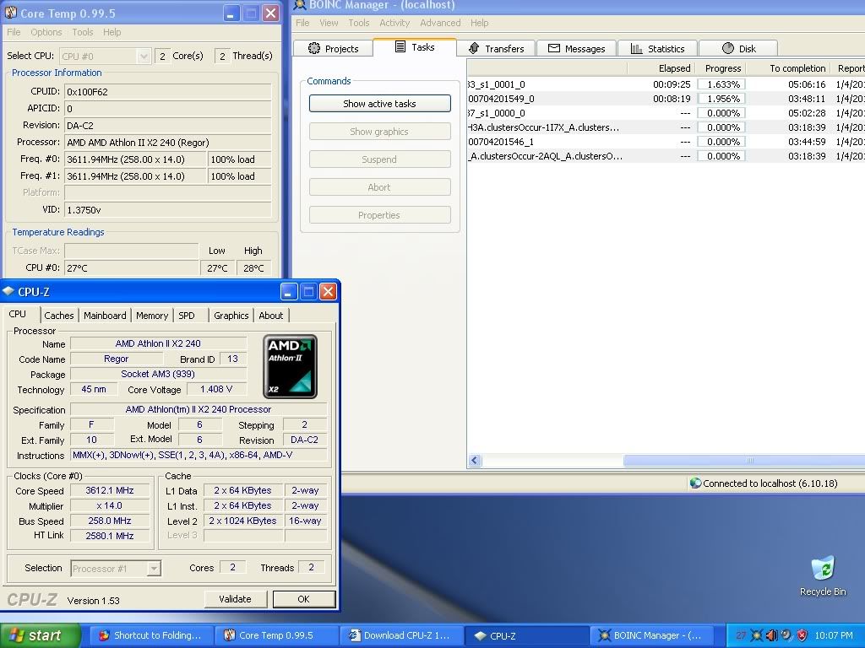Click the red shield tray icon
Viewport: 865px width, 648px height.
[x=802, y=635]
